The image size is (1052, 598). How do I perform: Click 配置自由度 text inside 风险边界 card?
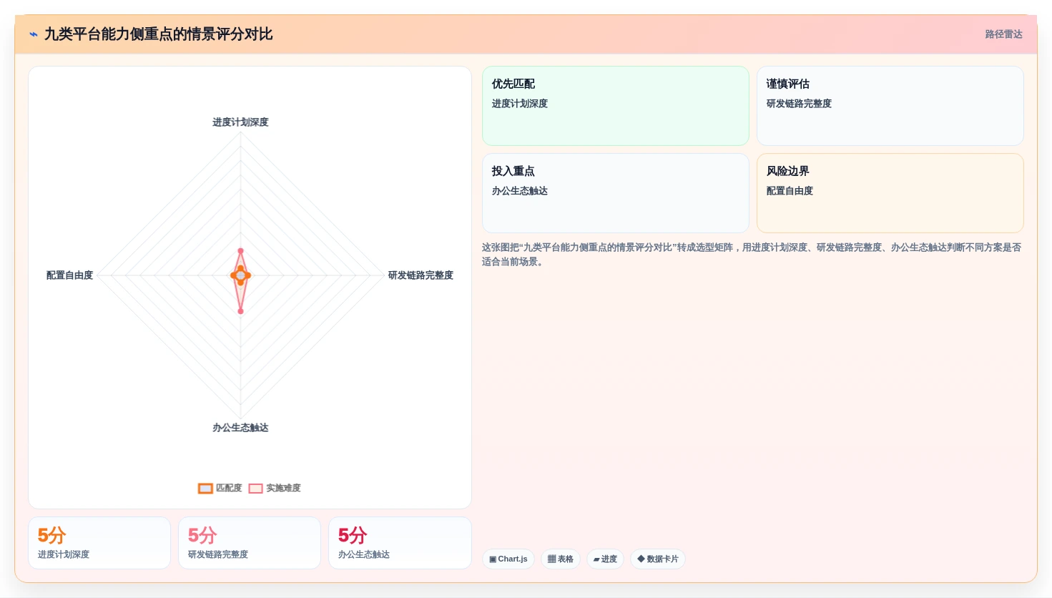pyautogui.click(x=790, y=191)
